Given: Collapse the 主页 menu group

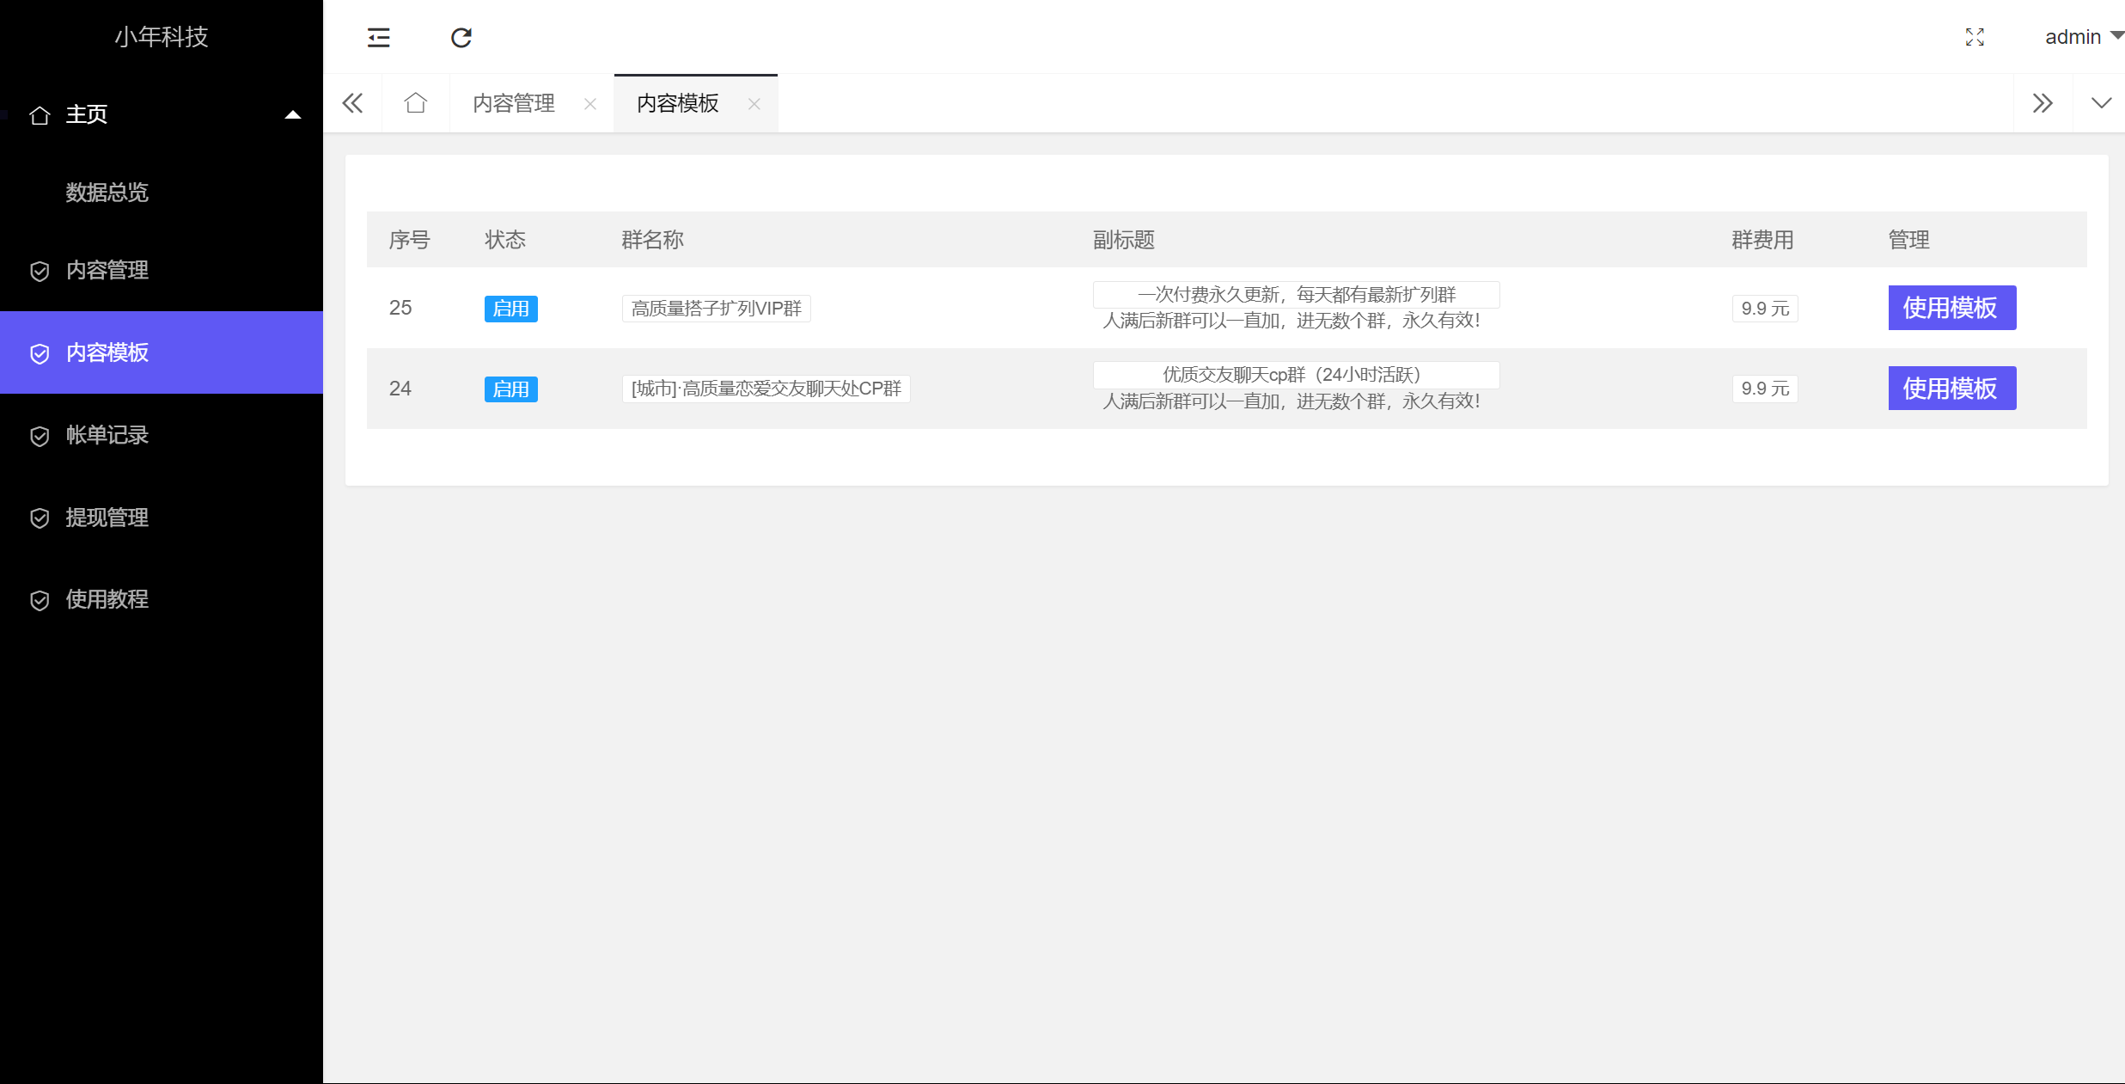Looking at the screenshot, I should coord(292,113).
